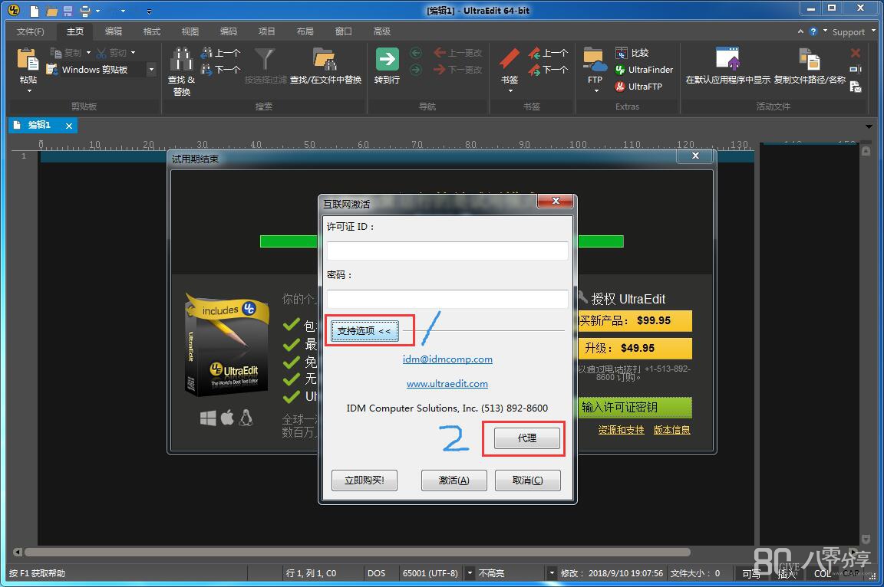
Task: Close the 互联网激活 dialog
Action: (x=556, y=201)
